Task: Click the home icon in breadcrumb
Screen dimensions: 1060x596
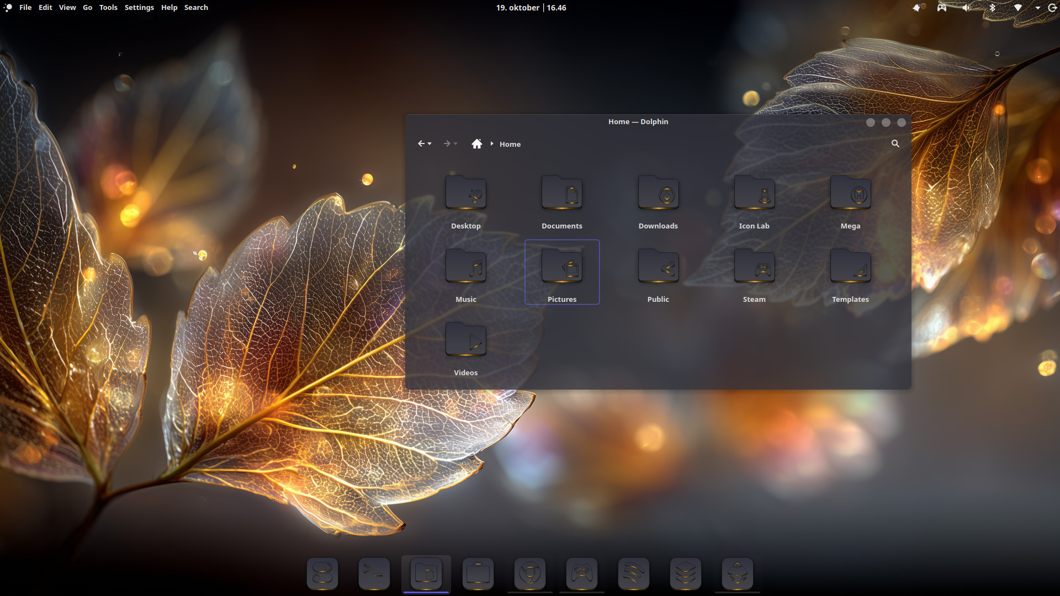Action: click(476, 143)
